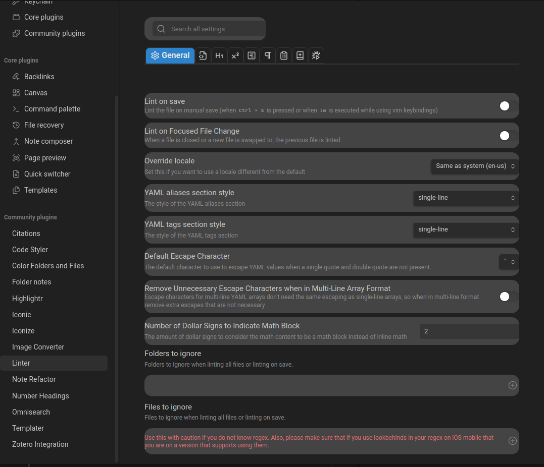544x467 pixels.
Task: Expand YAML aliases section style dropdown
Action: coord(465,198)
